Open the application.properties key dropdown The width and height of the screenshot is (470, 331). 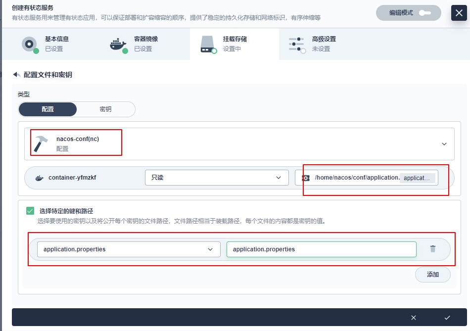(129, 249)
